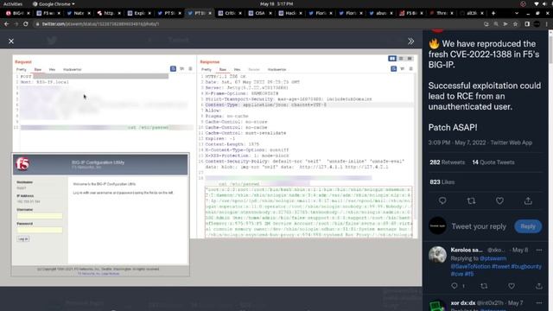Reply to the main tweet via bubble icon
The height and width of the screenshot is (311, 553).
pos(442,200)
